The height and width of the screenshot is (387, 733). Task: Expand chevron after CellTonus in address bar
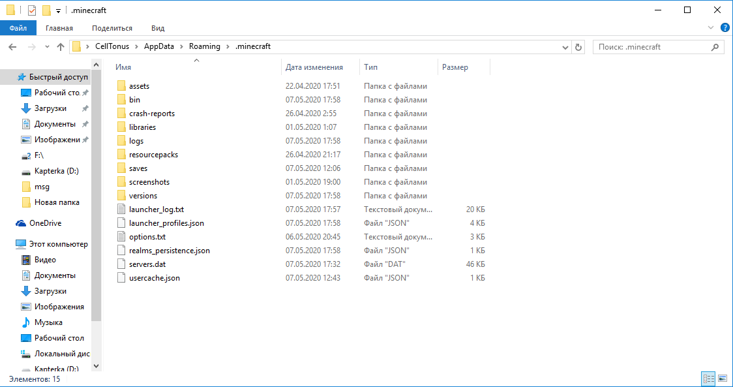click(x=136, y=46)
